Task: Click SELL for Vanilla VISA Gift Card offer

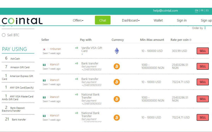Action: point(203,51)
